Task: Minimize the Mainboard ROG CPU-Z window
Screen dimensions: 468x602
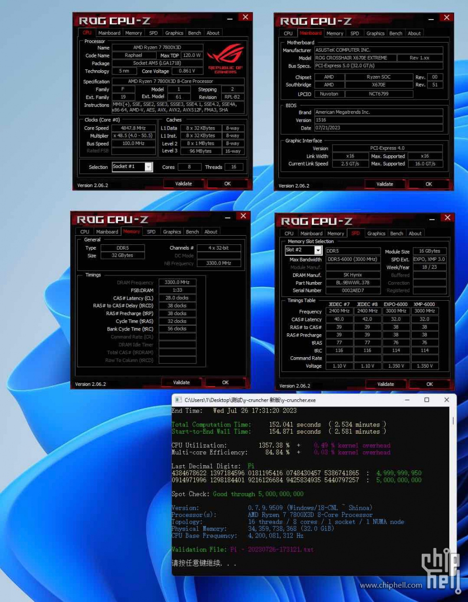Action: point(431,19)
